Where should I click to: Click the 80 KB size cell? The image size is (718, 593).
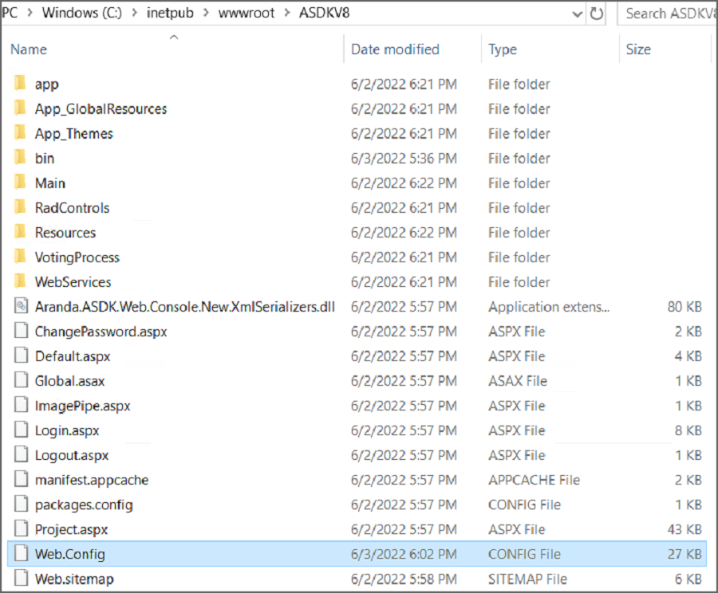point(684,307)
